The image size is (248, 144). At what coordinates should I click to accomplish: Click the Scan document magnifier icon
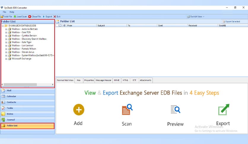point(127,109)
